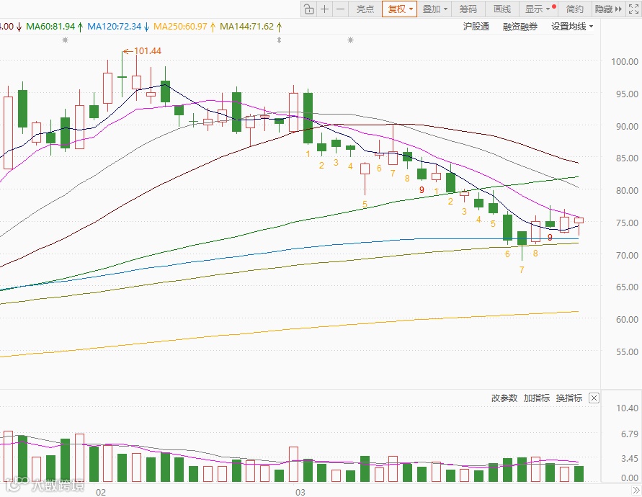Image resolution: width=642 pixels, height=497 pixels.
Task: Click the 02 month label on time axis
Action: (x=101, y=492)
